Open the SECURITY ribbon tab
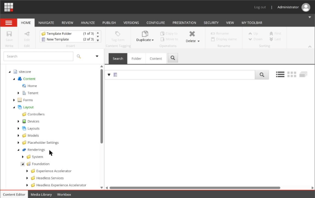The height and width of the screenshot is (198, 315). pyautogui.click(x=211, y=23)
